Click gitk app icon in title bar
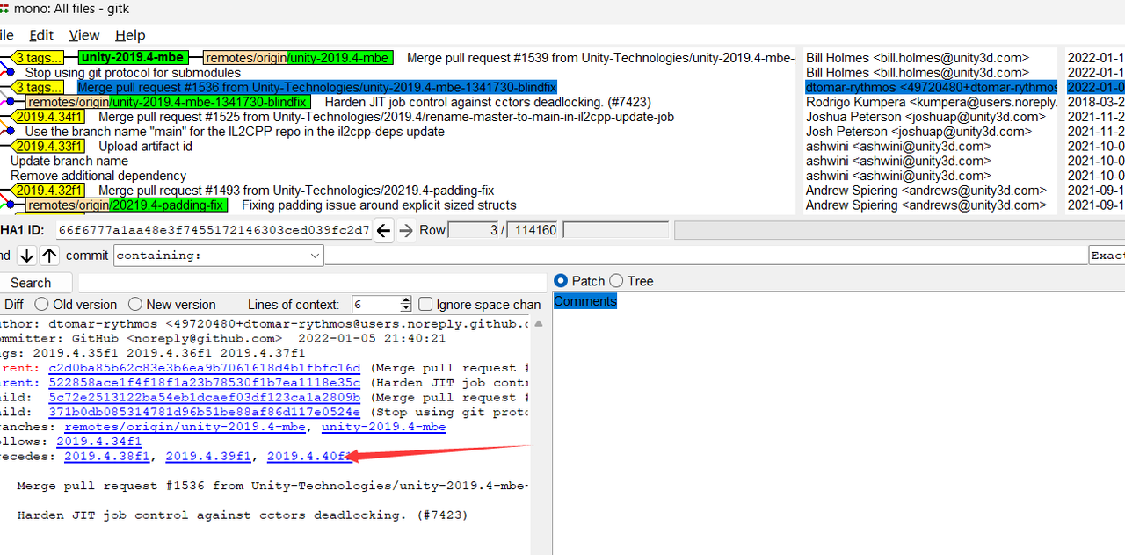This screenshot has height=555, width=1125. [4, 7]
